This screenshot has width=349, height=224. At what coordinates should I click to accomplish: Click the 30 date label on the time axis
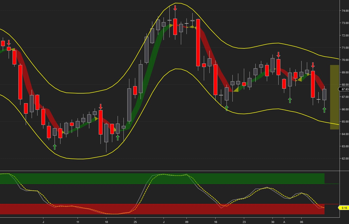click(x=273, y=222)
